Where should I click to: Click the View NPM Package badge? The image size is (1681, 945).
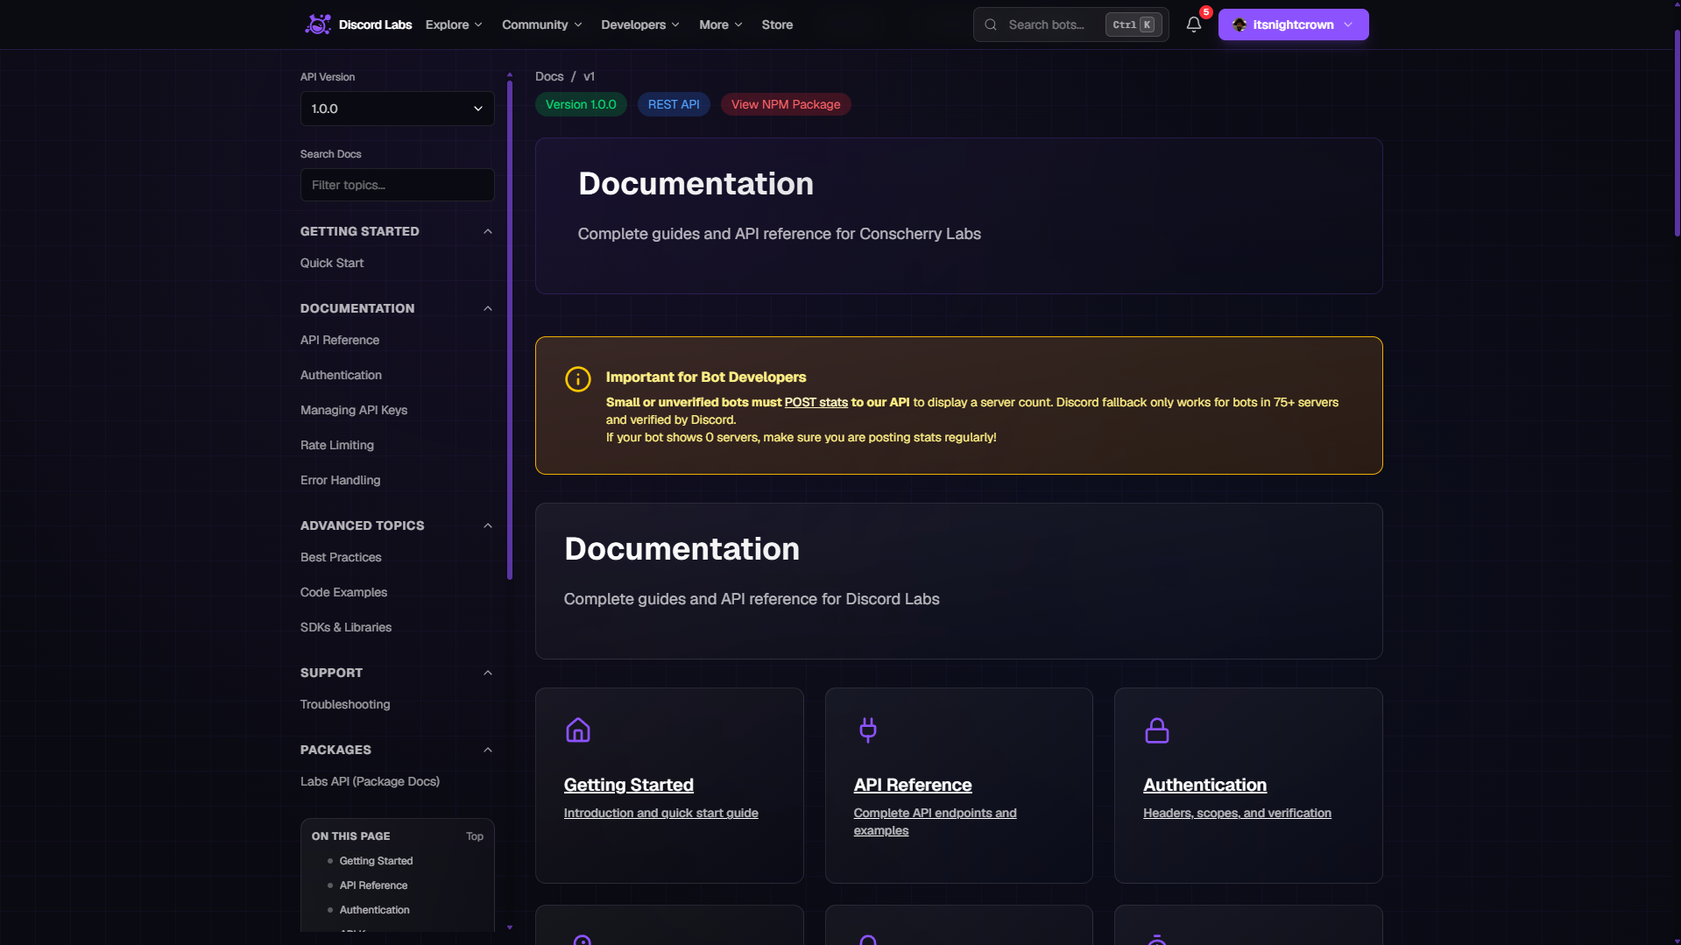[786, 104]
